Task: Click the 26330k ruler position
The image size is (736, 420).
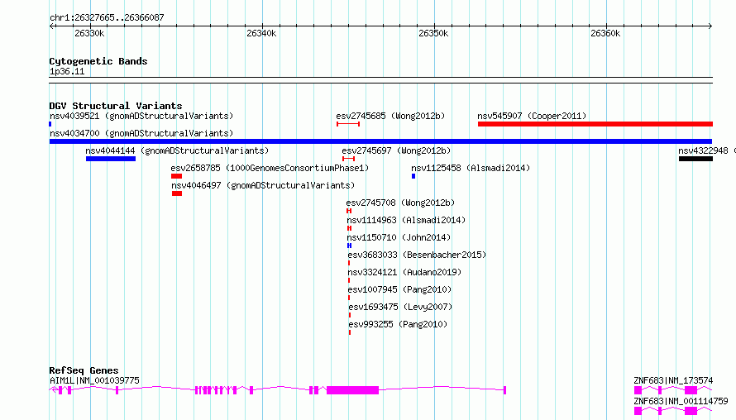Action: [x=89, y=33]
